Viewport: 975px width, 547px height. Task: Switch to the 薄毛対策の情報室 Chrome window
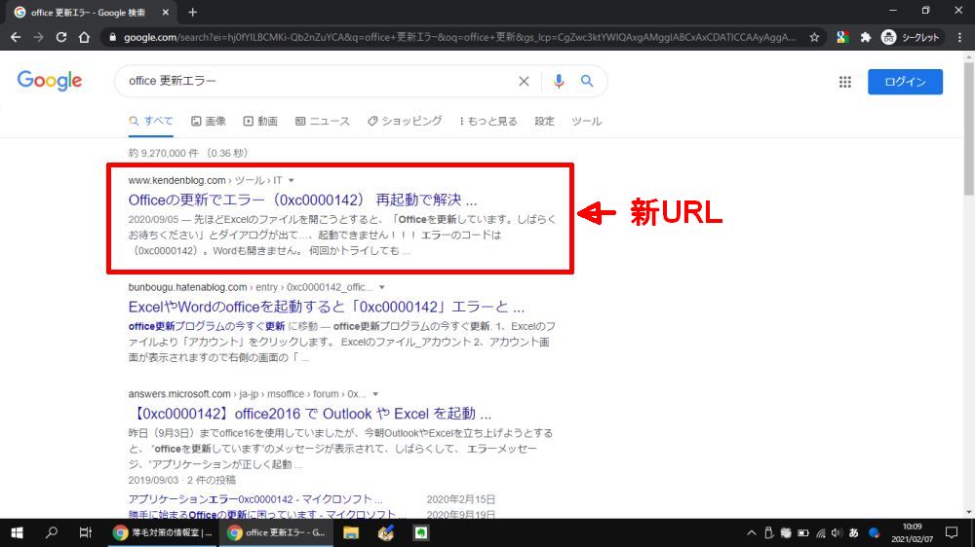(162, 532)
